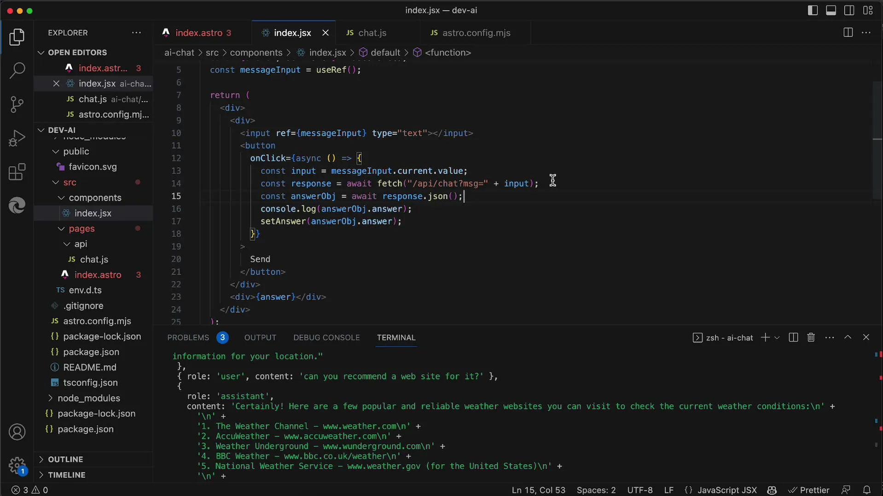The image size is (883, 496).
Task: Open the Search view in activity bar
Action: pyautogui.click(x=17, y=70)
